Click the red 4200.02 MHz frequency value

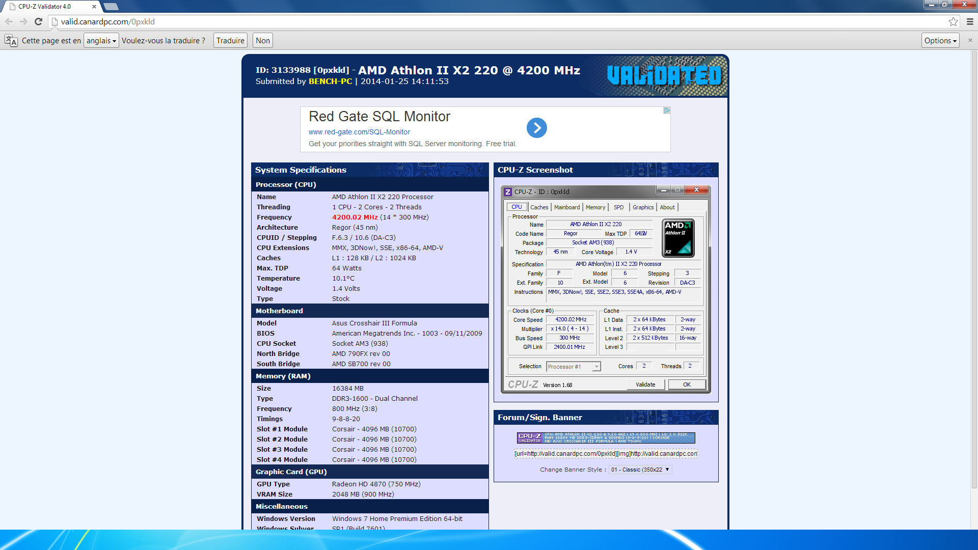pyautogui.click(x=355, y=217)
